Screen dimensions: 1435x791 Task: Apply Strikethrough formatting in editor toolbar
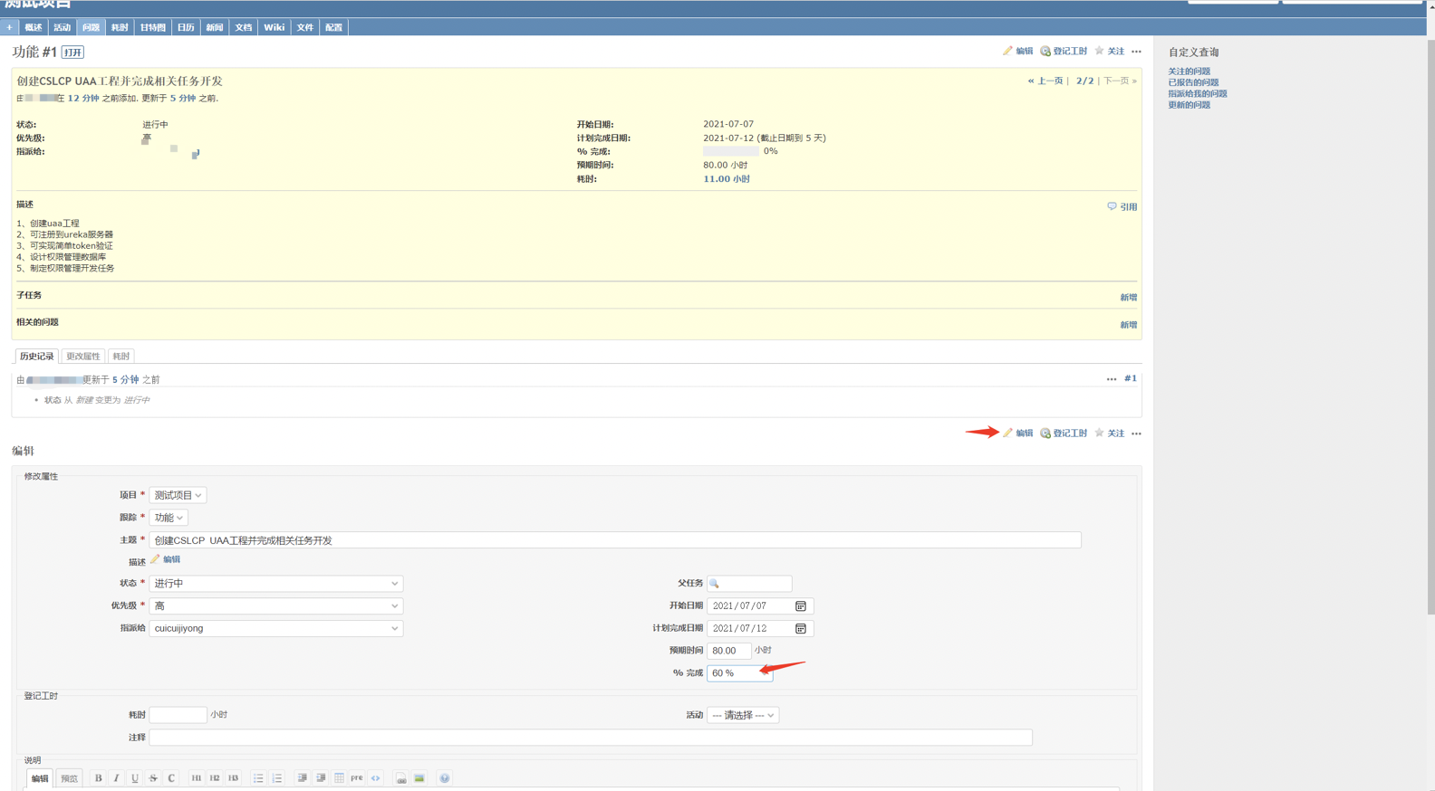coord(152,778)
